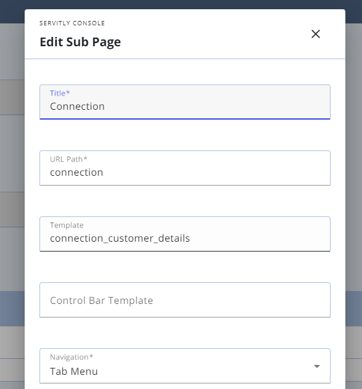Click the "Edit Sub Page" heading
The width and height of the screenshot is (362, 389).
tap(80, 42)
